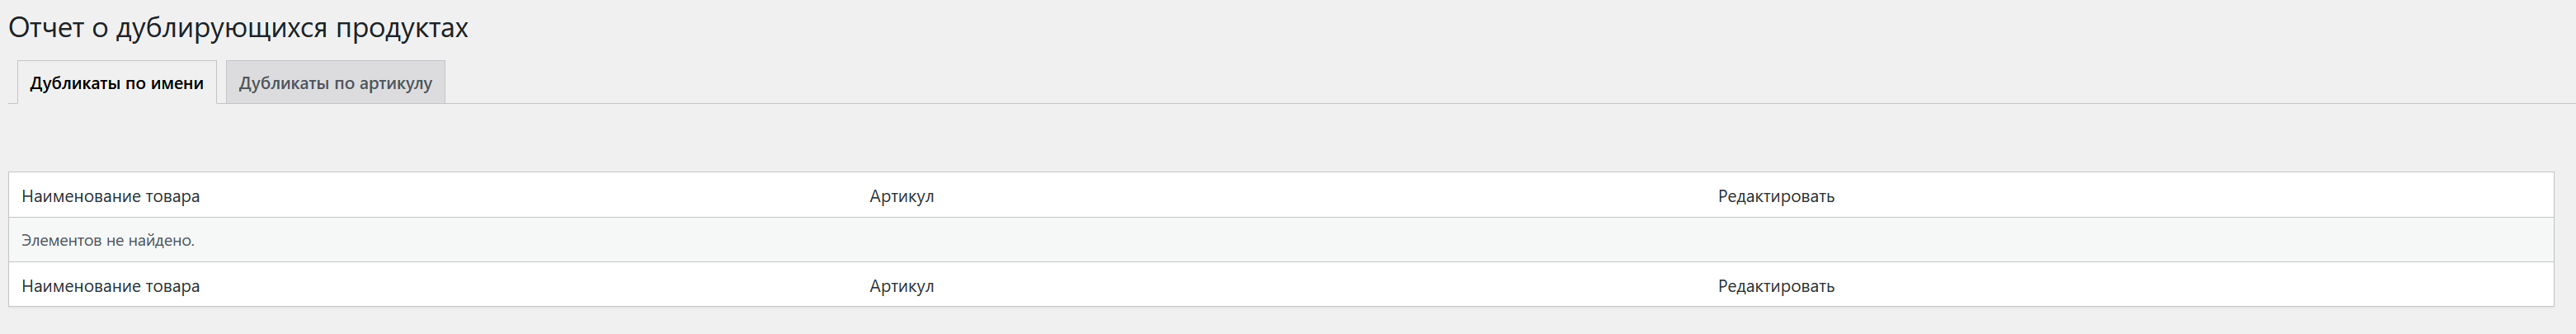The image size is (2576, 334).
Task: Select the bottom "Артикул" footer label
Action: [x=901, y=286]
